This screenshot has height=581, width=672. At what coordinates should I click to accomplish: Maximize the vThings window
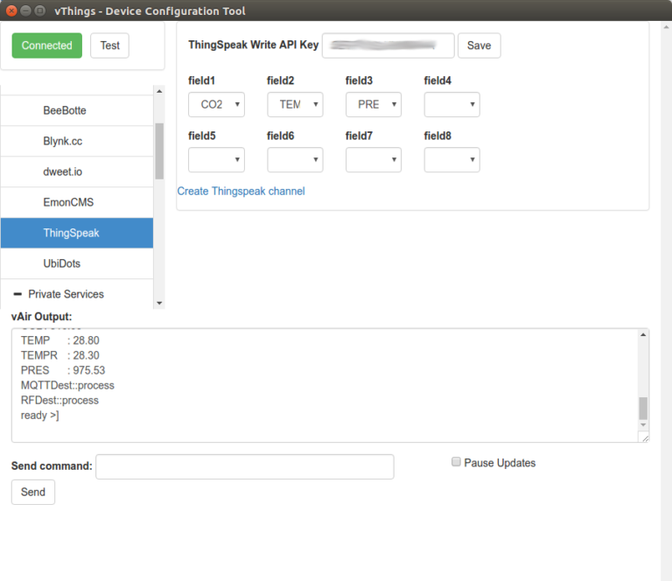click(x=40, y=10)
